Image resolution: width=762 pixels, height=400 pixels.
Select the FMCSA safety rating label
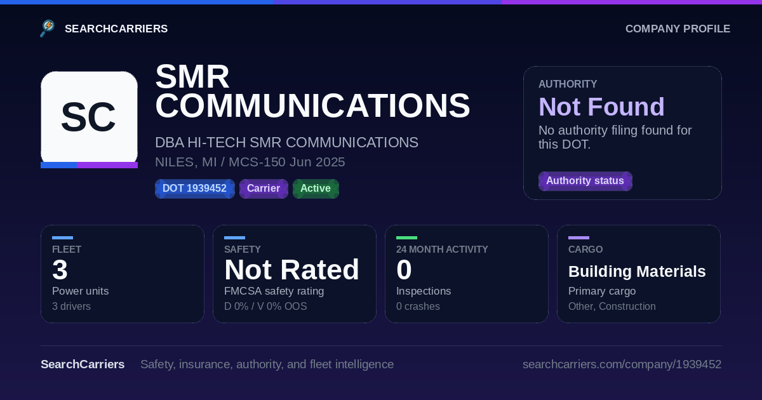(274, 291)
